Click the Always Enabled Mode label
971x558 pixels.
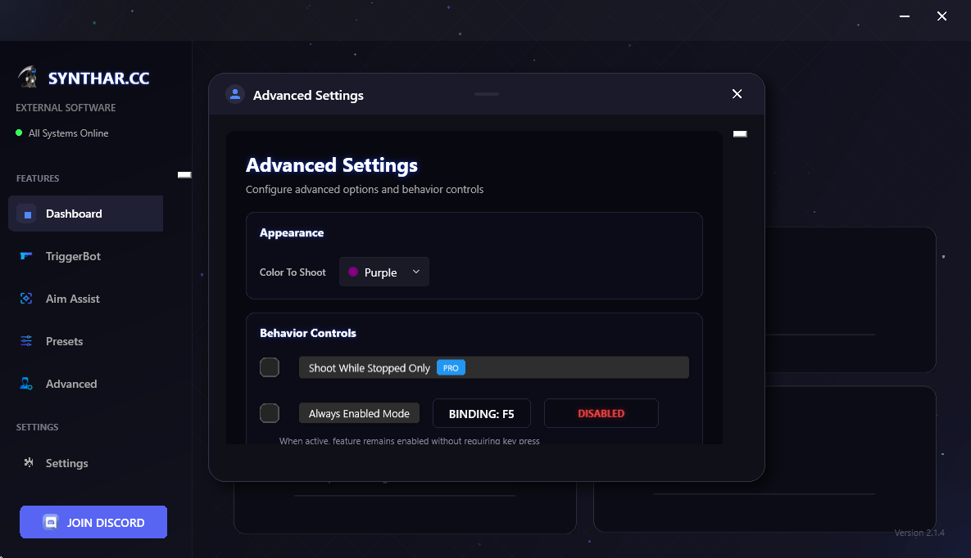click(x=359, y=413)
